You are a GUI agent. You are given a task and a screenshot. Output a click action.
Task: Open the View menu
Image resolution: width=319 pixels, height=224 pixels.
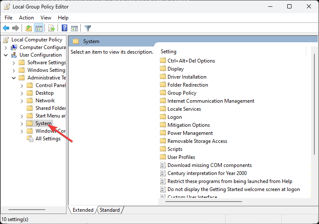[46, 18]
